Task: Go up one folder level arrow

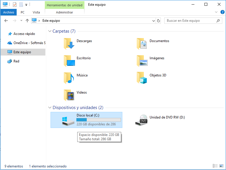Action: [27, 21]
